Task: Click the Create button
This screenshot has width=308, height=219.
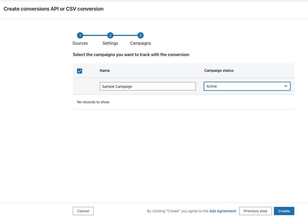Action: (x=284, y=211)
